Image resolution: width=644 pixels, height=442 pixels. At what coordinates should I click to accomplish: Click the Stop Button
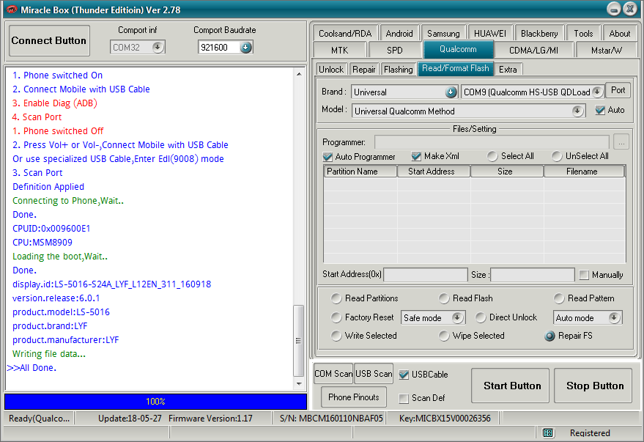[593, 386]
